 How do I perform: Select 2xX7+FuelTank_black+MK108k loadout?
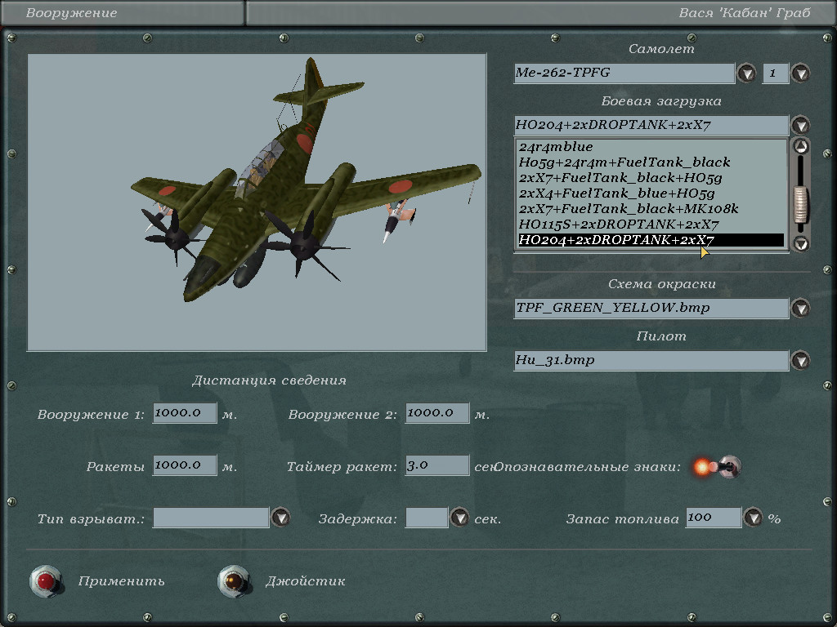(651, 209)
